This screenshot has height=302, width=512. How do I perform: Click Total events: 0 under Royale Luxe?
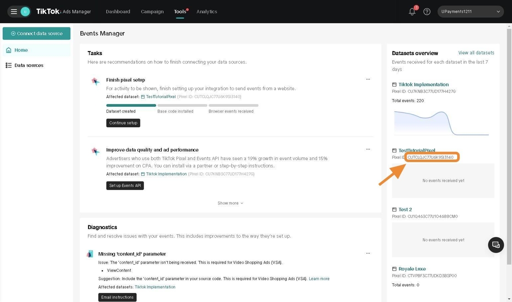point(405,286)
